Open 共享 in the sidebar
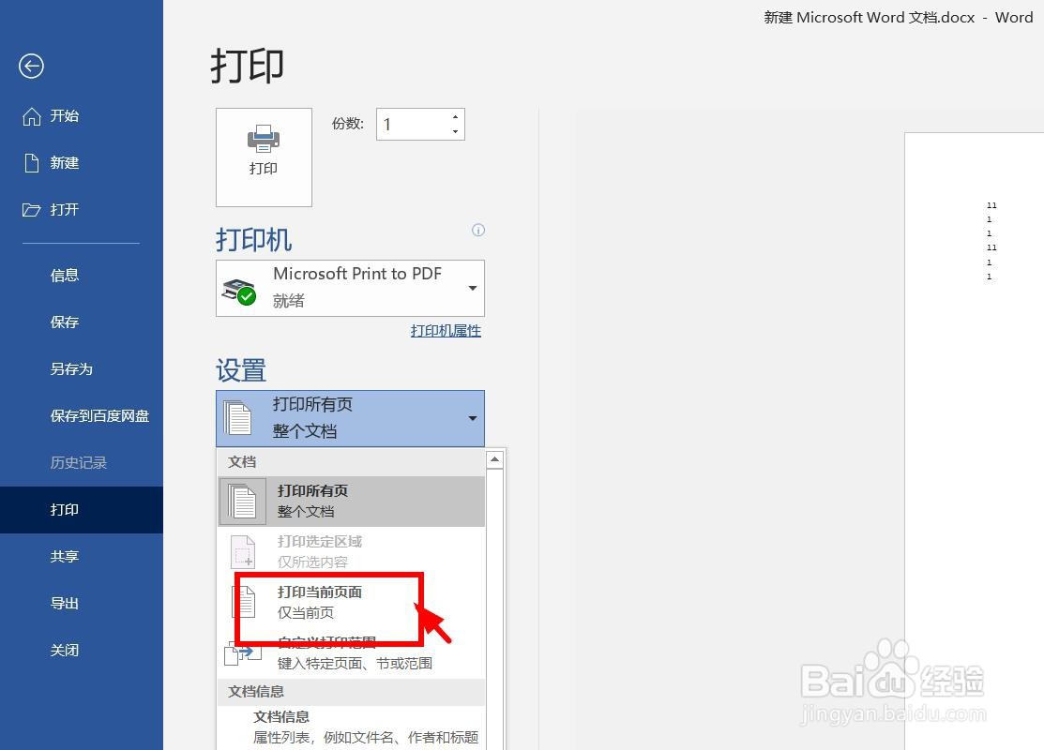This screenshot has height=750, width=1044. 65,556
